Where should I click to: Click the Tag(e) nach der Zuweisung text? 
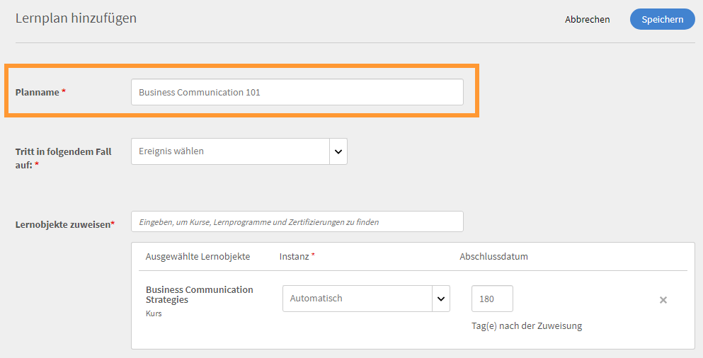click(526, 325)
